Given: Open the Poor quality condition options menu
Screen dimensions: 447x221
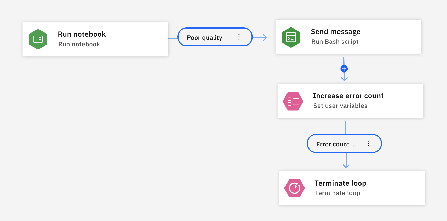Looking at the screenshot, I should [239, 37].
